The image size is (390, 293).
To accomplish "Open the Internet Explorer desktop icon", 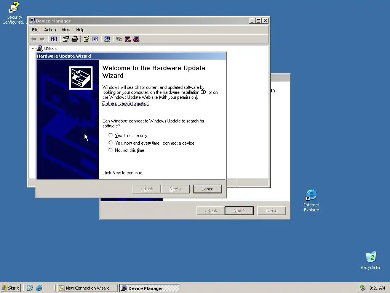I will [312, 201].
